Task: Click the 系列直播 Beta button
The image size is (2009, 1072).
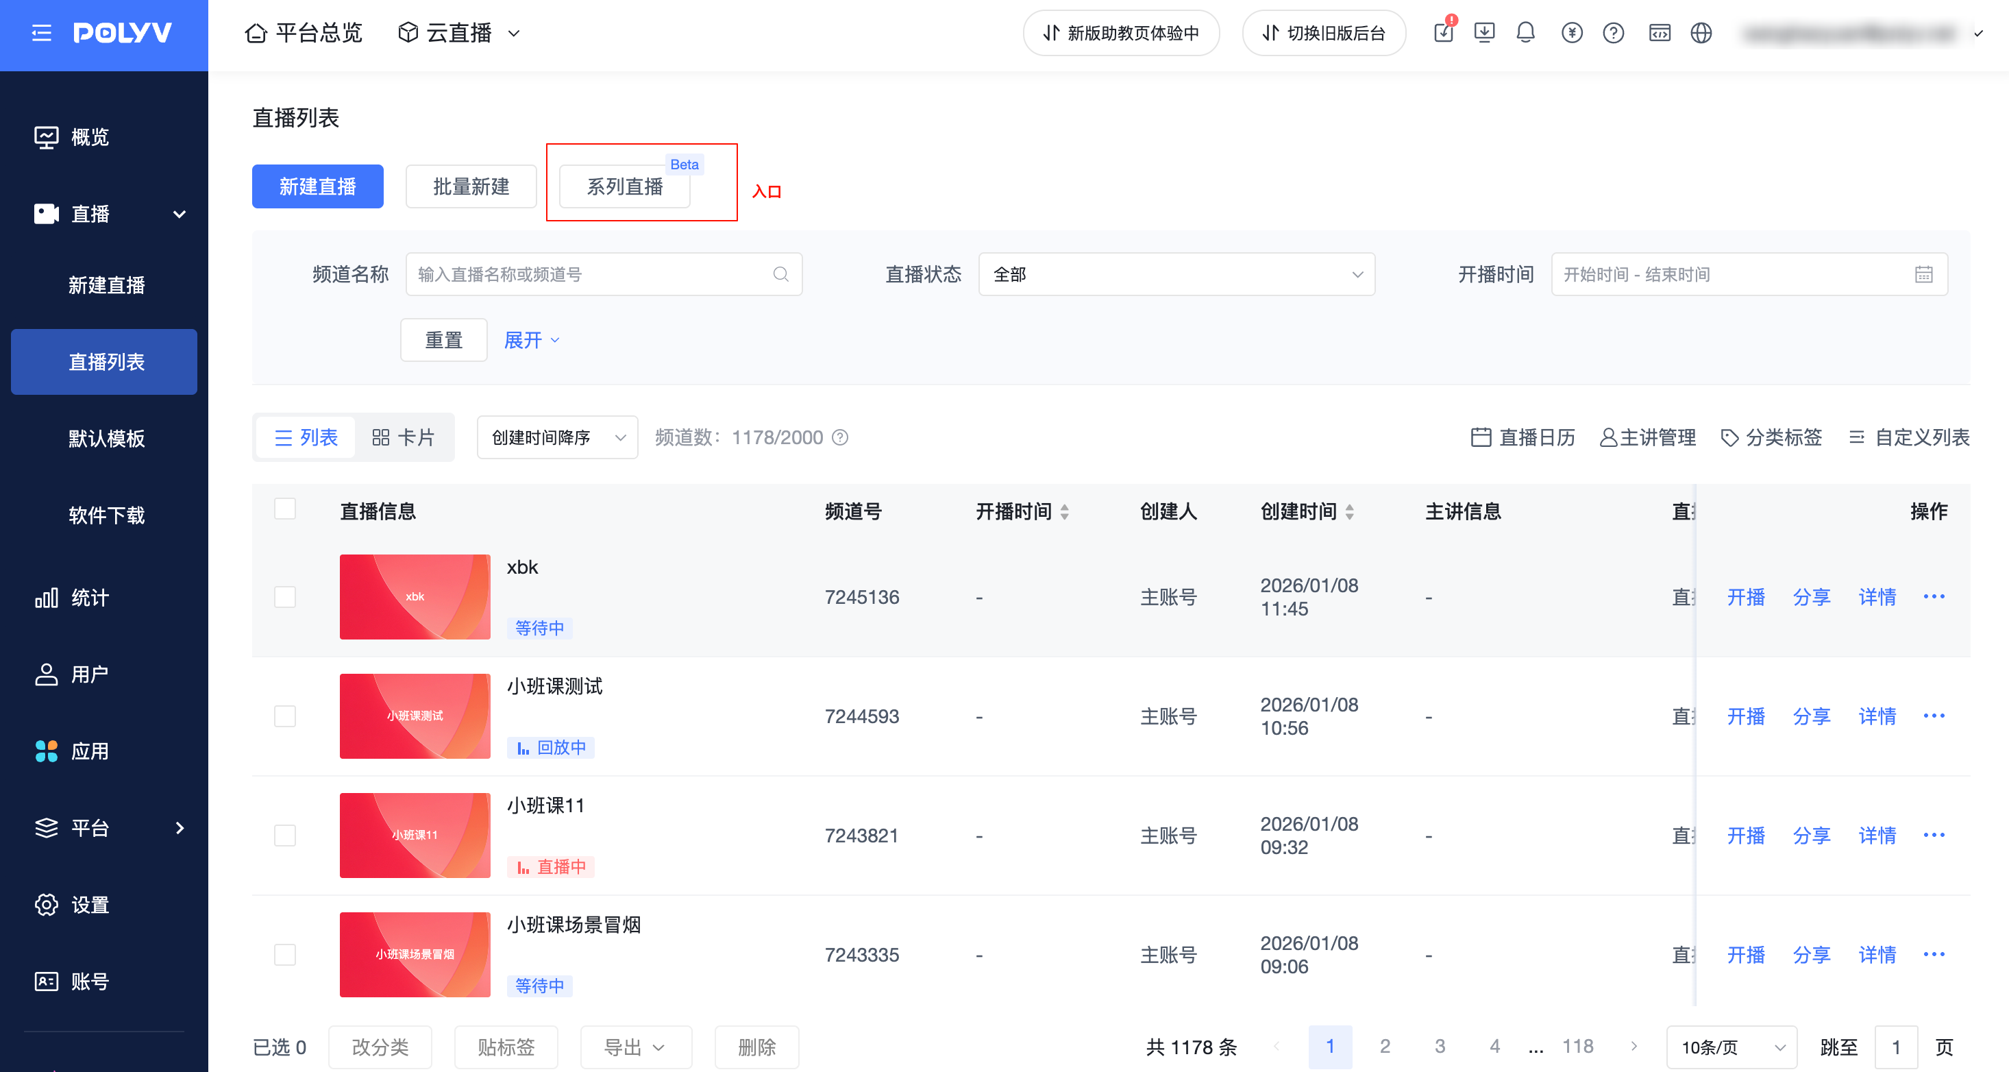Action: tap(625, 186)
